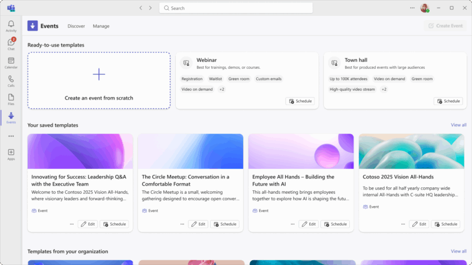The width and height of the screenshot is (472, 265).
Task: Go to Calendar in the sidebar
Action: pyautogui.click(x=11, y=62)
